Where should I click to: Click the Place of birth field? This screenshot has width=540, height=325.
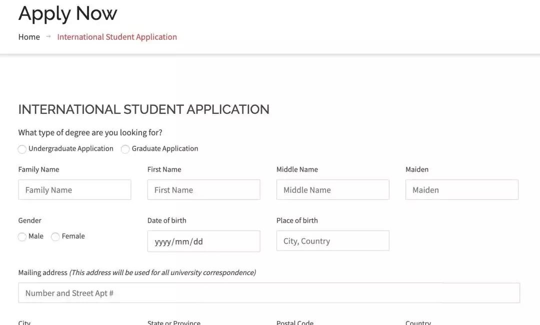(x=332, y=241)
